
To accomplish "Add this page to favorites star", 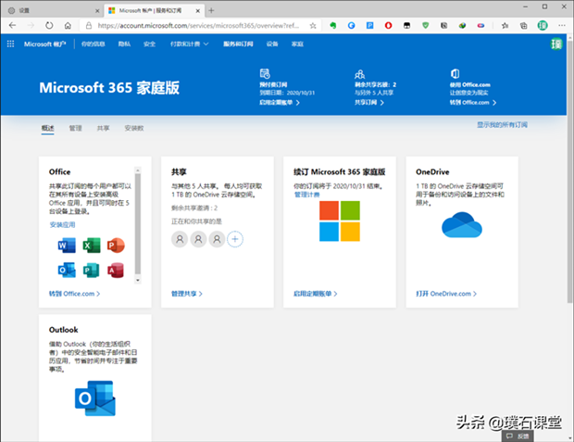I will [313, 25].
